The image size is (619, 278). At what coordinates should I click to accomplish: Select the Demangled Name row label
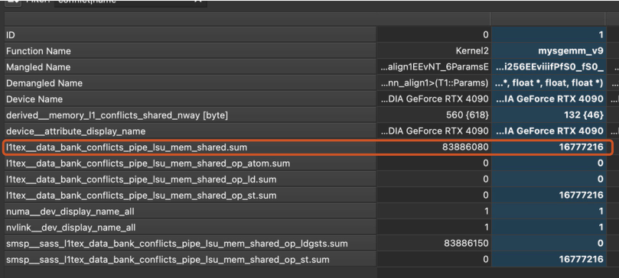tap(44, 83)
